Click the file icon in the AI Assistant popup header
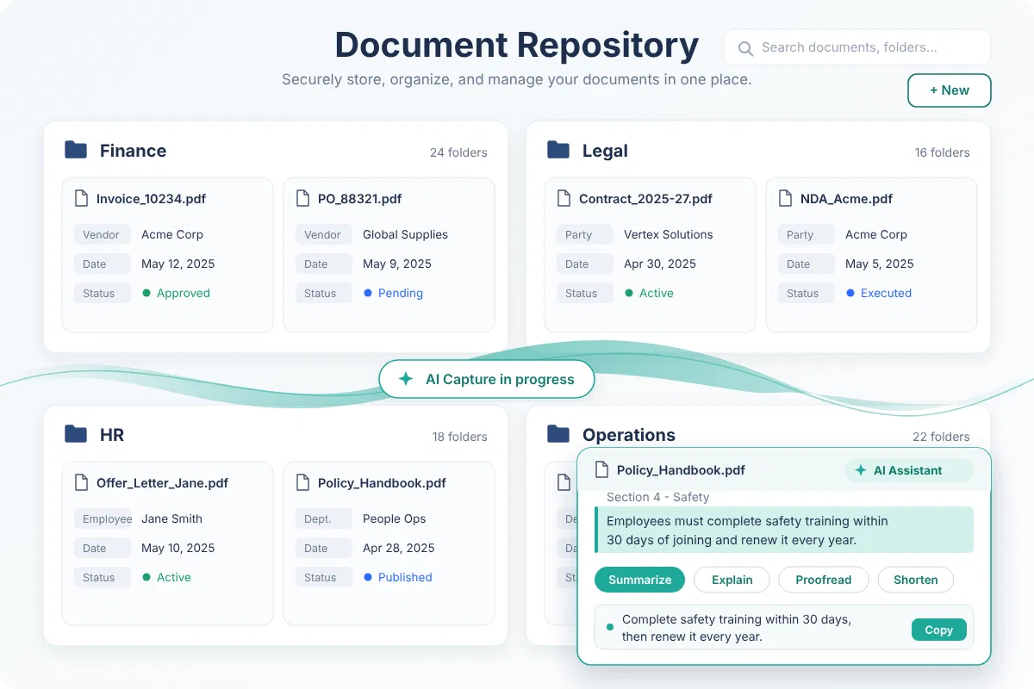The image size is (1034, 689). (601, 470)
